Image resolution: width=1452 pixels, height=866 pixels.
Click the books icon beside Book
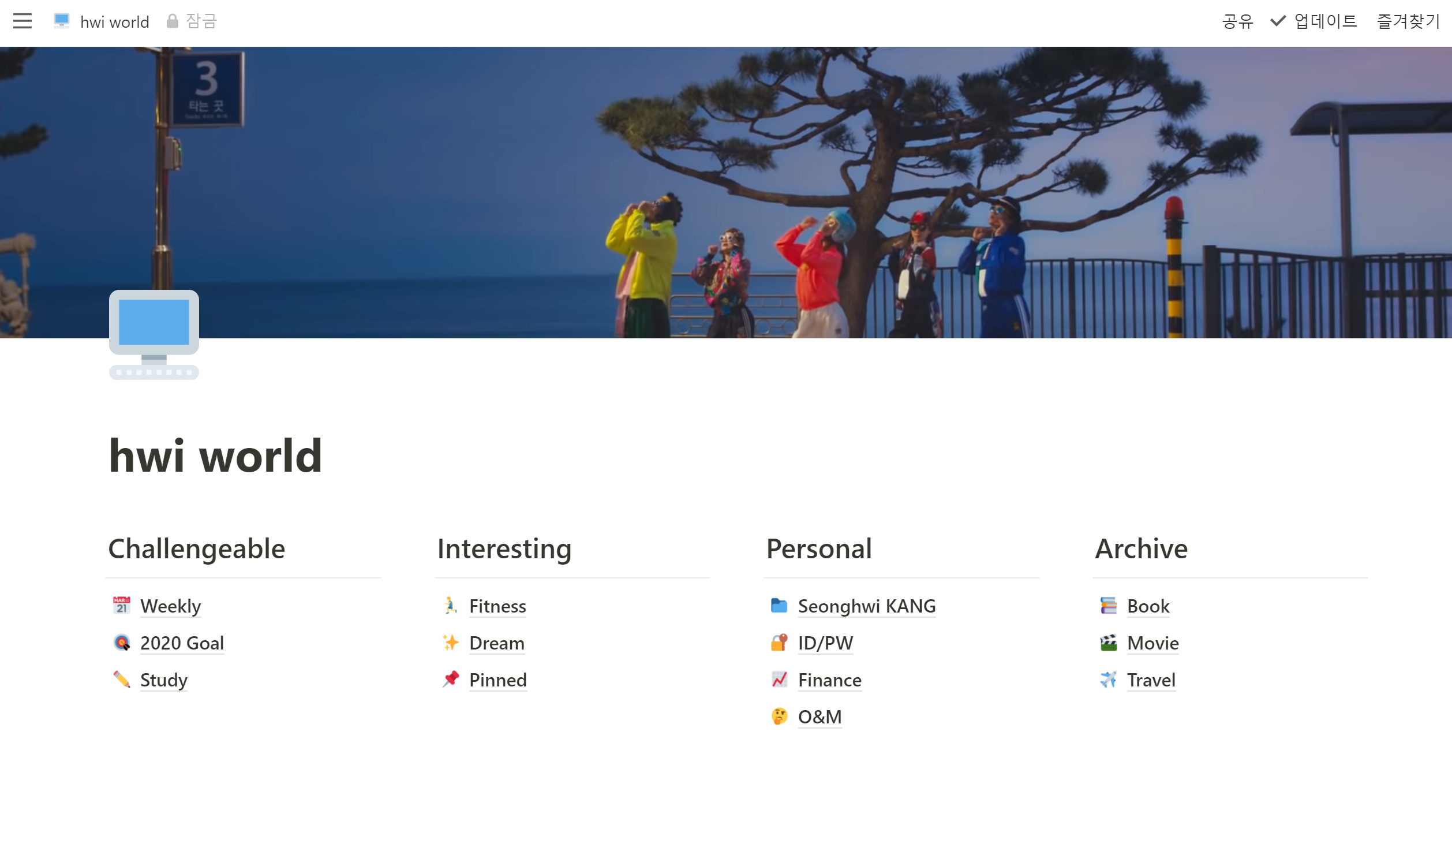click(x=1108, y=605)
